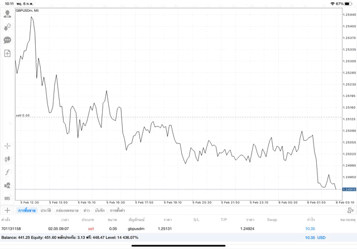
Task: Select the การซื้อขาย (Trade) tab
Action: [x=27, y=211]
